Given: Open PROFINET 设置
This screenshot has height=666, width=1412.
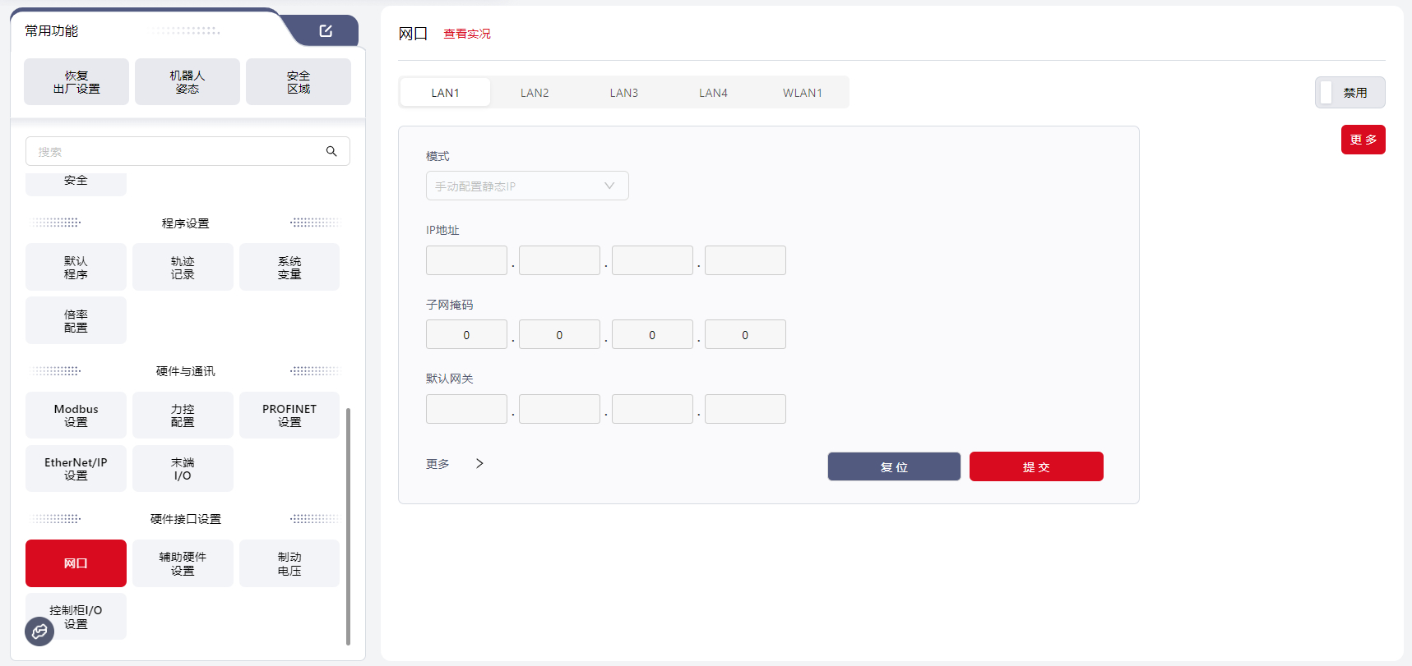Looking at the screenshot, I should click(289, 416).
